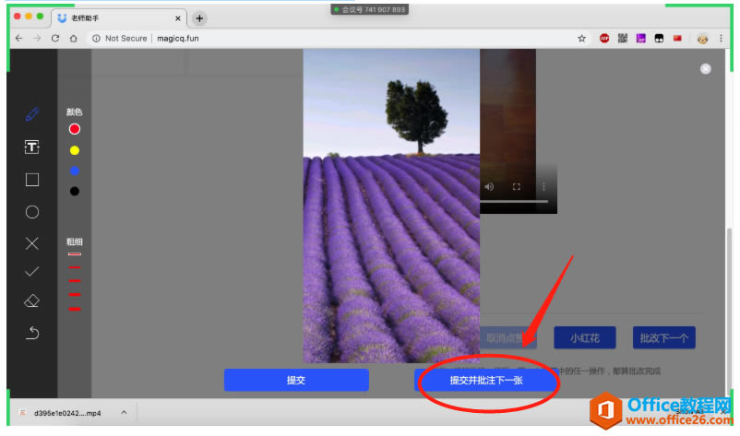The image size is (740, 436).
Task: Open a new browser tab
Action: pyautogui.click(x=199, y=18)
